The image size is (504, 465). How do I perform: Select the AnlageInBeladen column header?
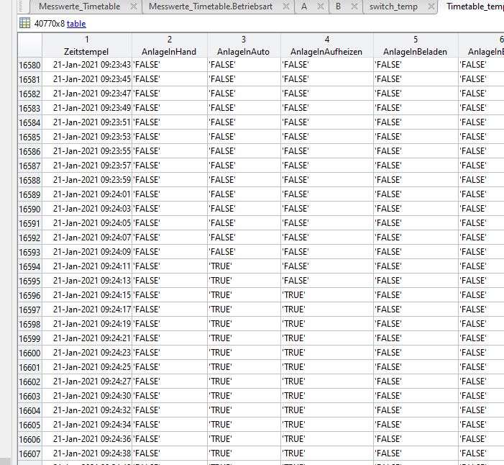(x=416, y=52)
